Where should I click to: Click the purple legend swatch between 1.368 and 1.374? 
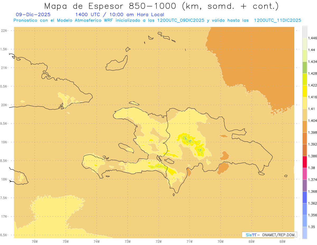[x=305, y=186]
